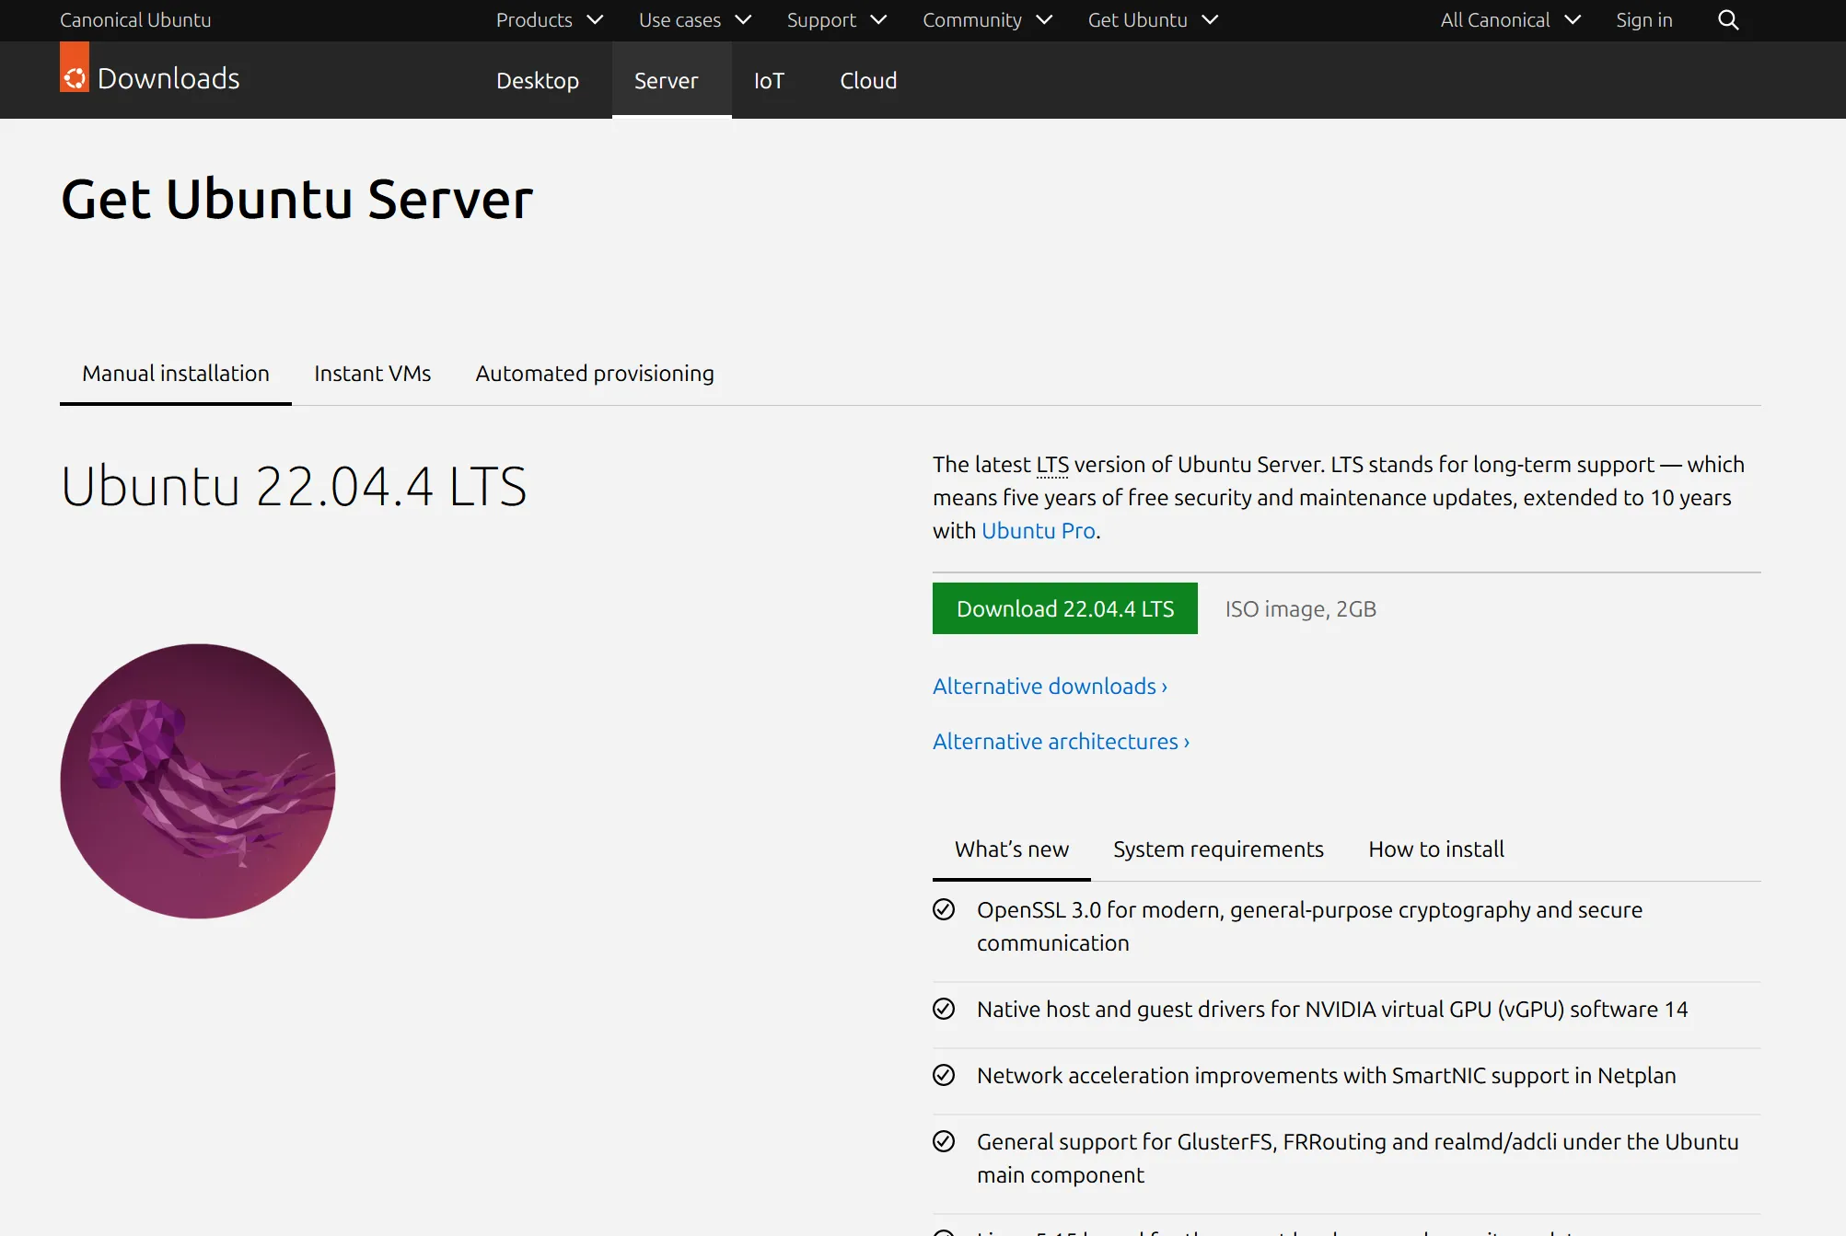The width and height of the screenshot is (1846, 1236).
Task: Click the NVIDIA vGPU feature checkmark icon
Action: 944,1009
